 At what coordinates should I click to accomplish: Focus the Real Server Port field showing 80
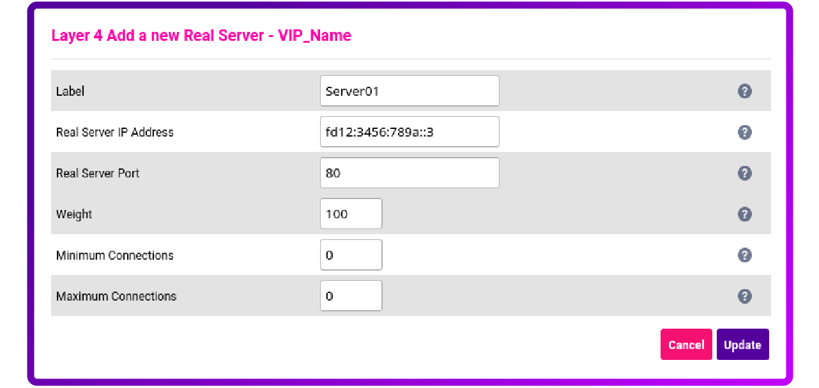point(409,173)
